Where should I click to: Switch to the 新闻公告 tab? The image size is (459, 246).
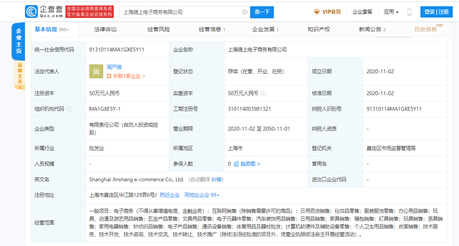pyautogui.click(x=372, y=29)
